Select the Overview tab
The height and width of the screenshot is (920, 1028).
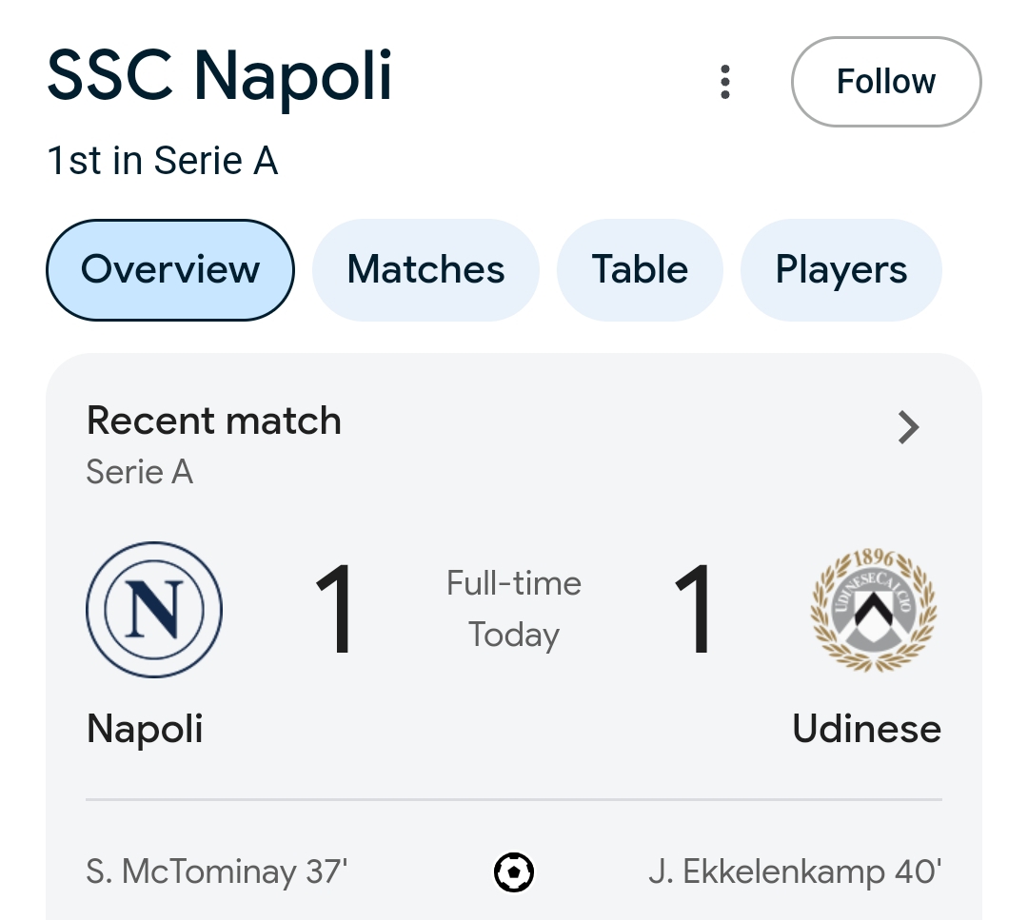coord(170,270)
